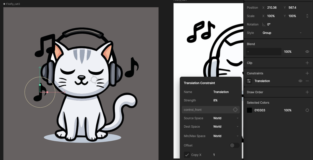
Task: Edit the constraint Name field Translation
Action: (221, 92)
